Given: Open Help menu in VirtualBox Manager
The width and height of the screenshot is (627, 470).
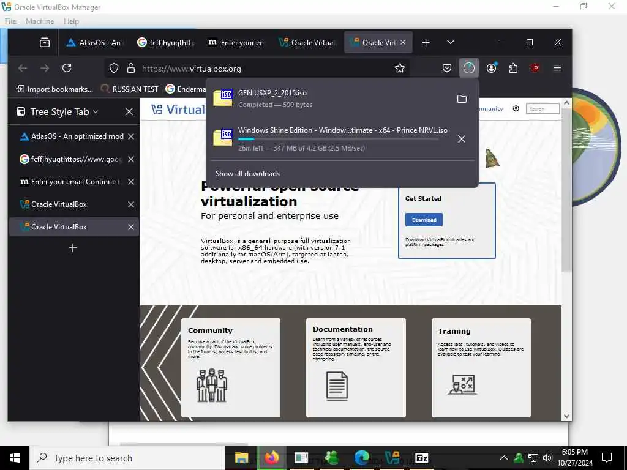Looking at the screenshot, I should point(71,21).
